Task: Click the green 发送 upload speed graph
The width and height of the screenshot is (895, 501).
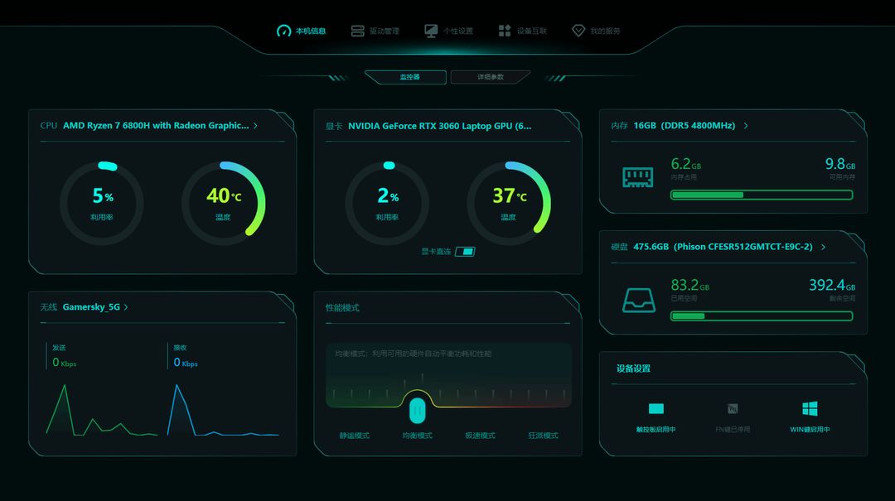Action: coord(102,410)
